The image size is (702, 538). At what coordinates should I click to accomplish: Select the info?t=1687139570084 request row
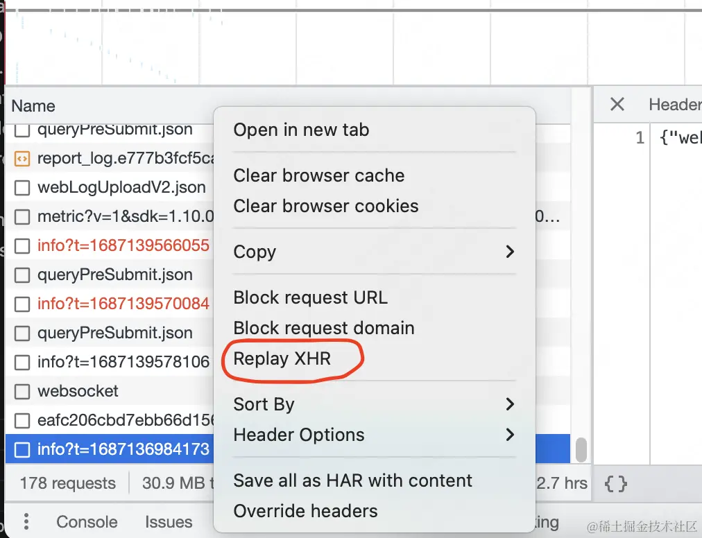(x=123, y=304)
